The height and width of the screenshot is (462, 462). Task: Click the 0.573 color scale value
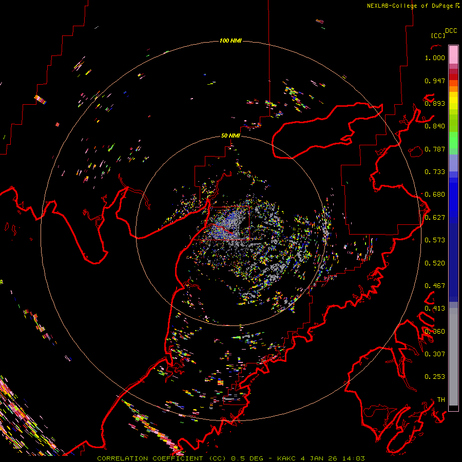[x=435, y=240]
